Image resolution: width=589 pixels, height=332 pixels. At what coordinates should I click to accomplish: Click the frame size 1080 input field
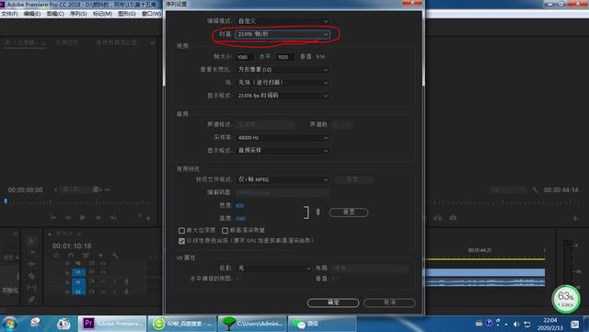[245, 57]
